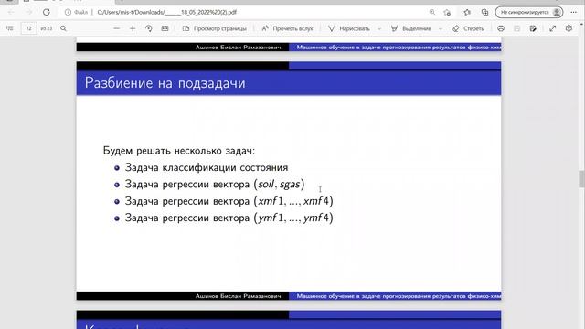Click page count text 'из 23'

click(47, 28)
